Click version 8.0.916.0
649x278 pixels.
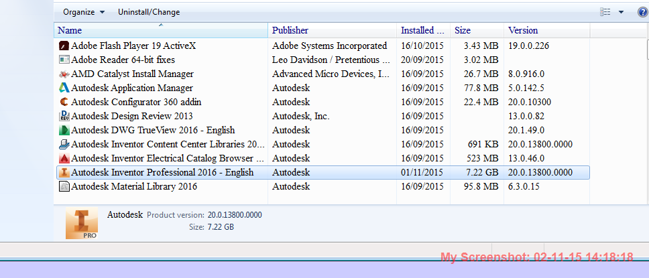click(x=526, y=74)
